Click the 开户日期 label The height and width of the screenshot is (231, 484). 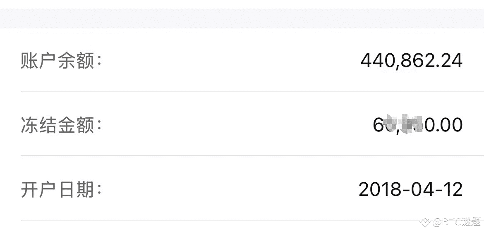61,190
